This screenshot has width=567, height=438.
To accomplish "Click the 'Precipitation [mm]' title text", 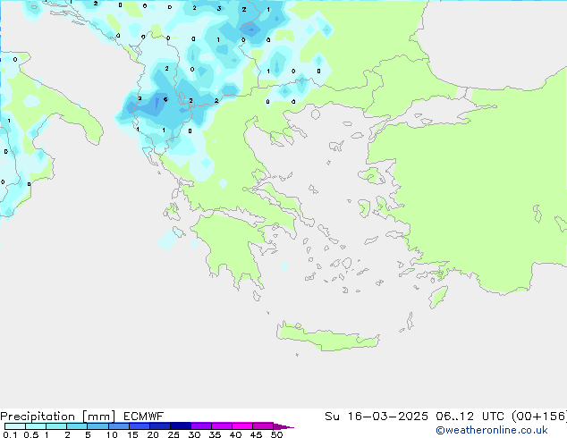I will click(57, 417).
